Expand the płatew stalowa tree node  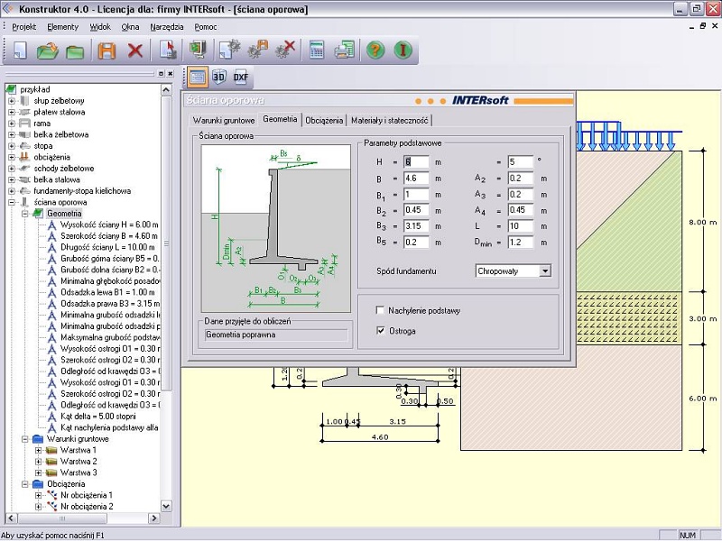pyautogui.click(x=12, y=112)
